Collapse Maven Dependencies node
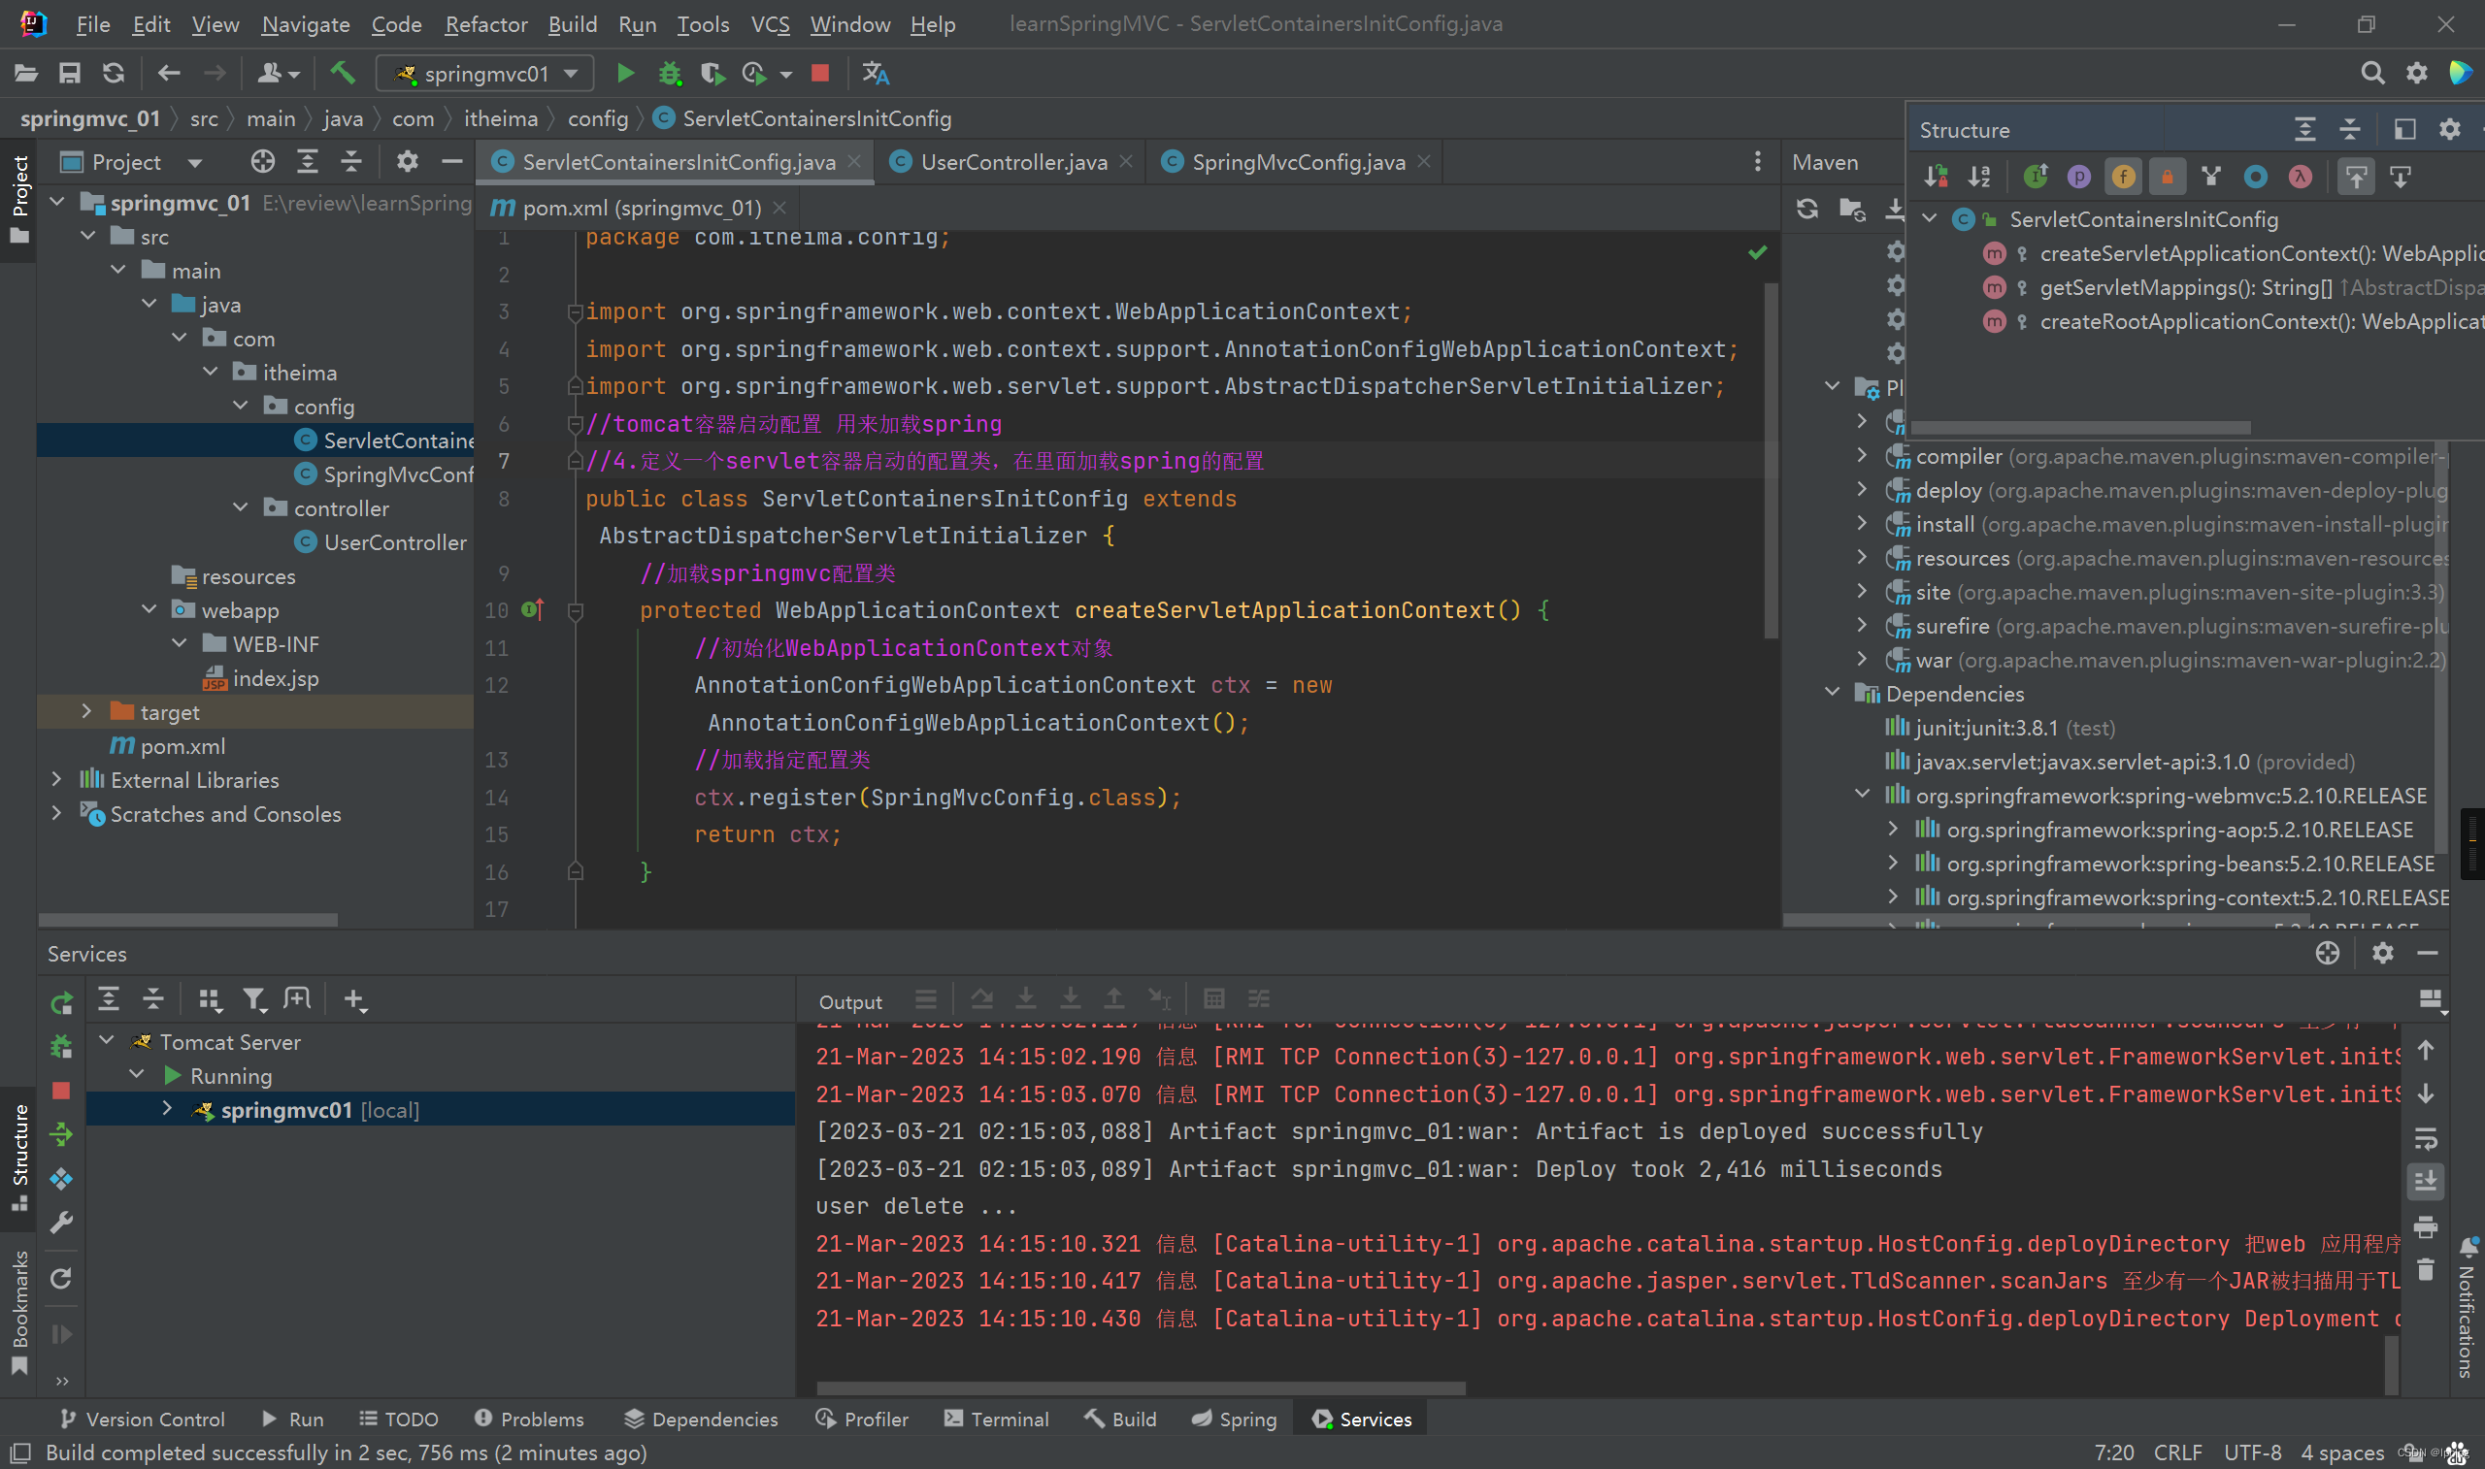This screenshot has height=1469, width=2485. point(1833,693)
